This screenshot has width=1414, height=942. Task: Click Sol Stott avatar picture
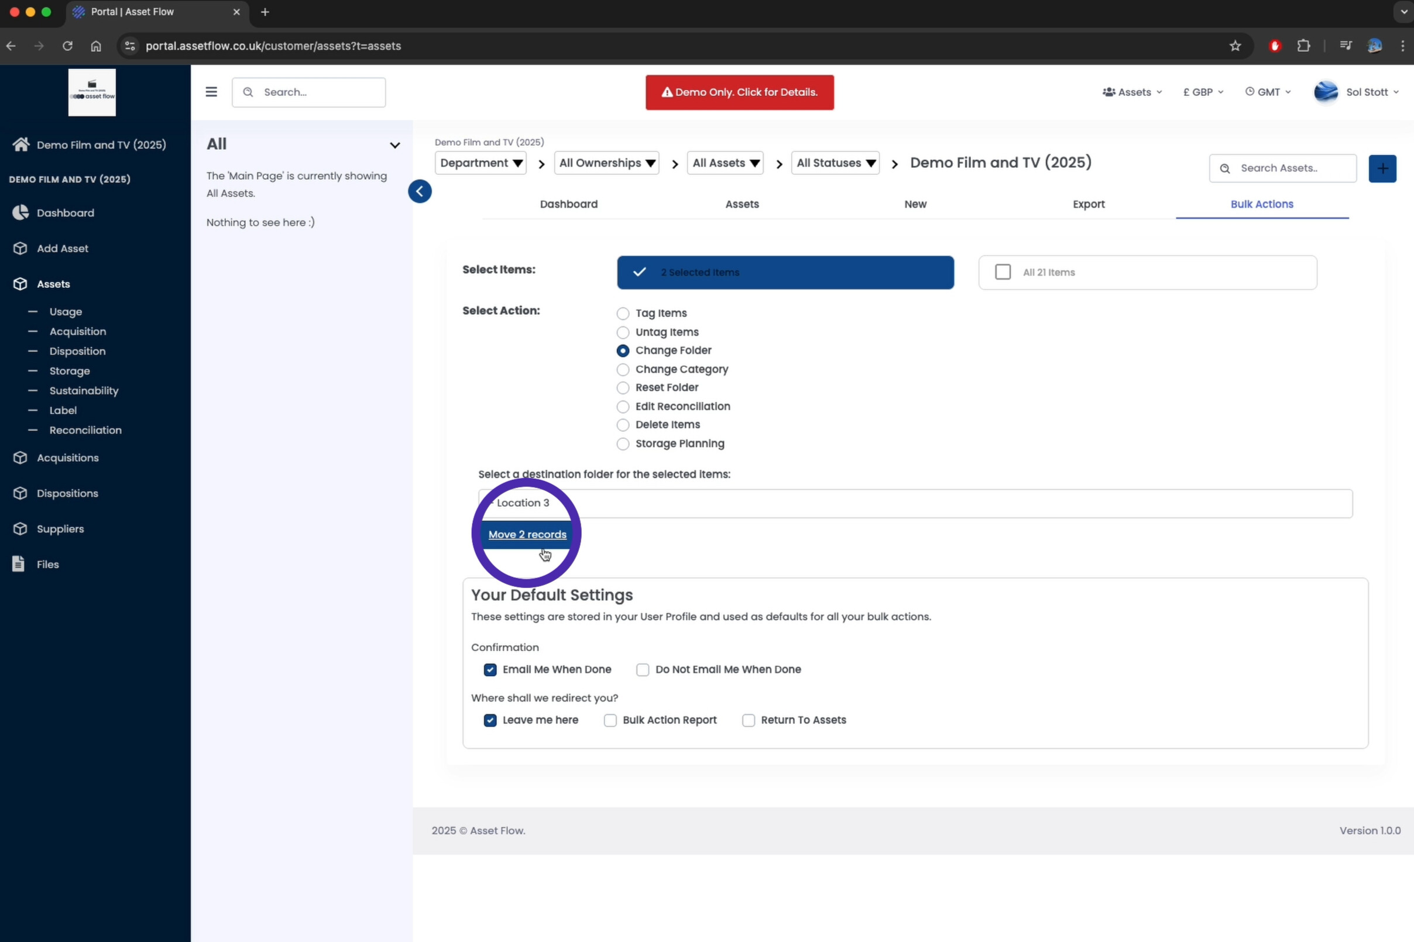point(1326,92)
